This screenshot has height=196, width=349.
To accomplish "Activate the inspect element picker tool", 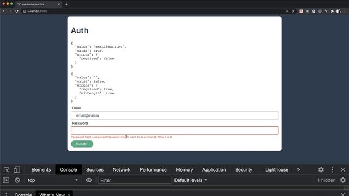I will click(6, 169).
